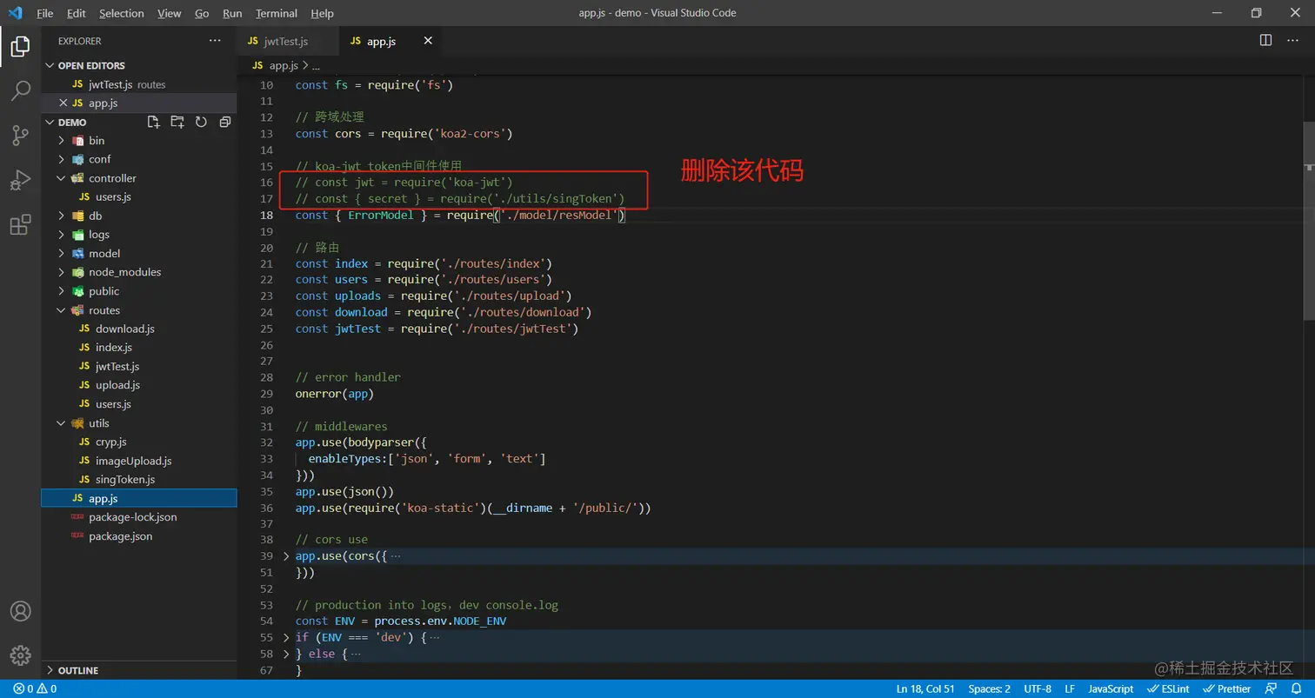Screen dimensions: 1315x698
Task: Change end of line via LF
Action: [x=1070, y=689]
